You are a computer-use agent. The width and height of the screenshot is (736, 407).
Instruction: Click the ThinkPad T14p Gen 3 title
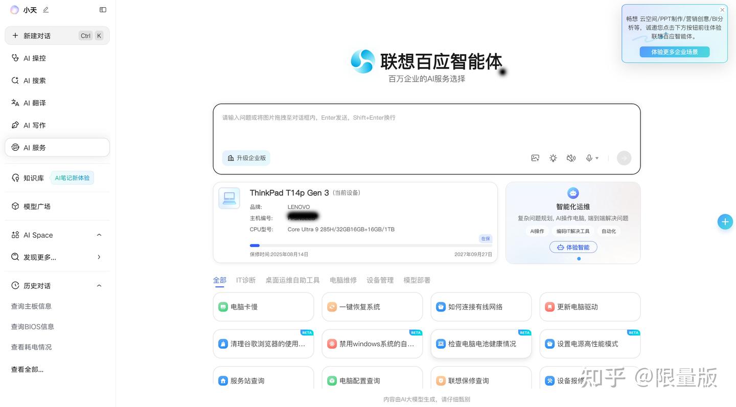[289, 193]
